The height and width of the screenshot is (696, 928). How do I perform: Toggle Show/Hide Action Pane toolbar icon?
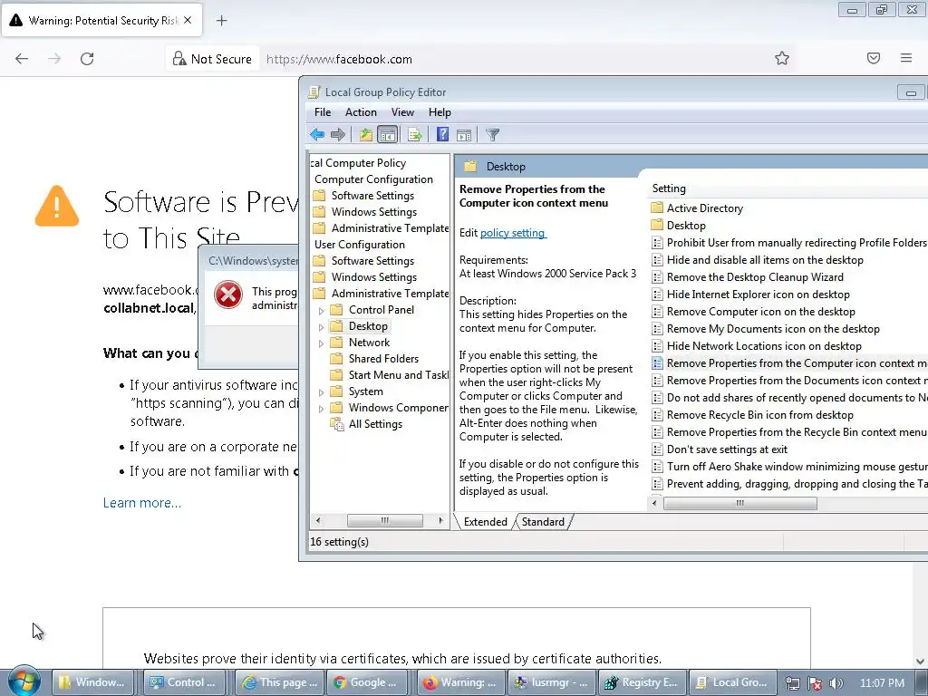(x=464, y=135)
